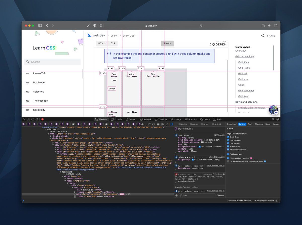Open Web Inspector settings gear
This screenshot has width=302, height=225.
pyautogui.click(x=278, y=119)
